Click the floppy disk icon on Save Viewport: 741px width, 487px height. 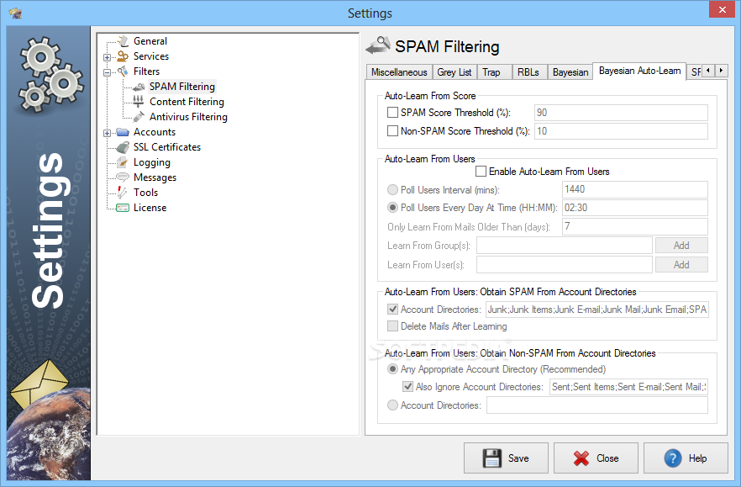pos(492,458)
